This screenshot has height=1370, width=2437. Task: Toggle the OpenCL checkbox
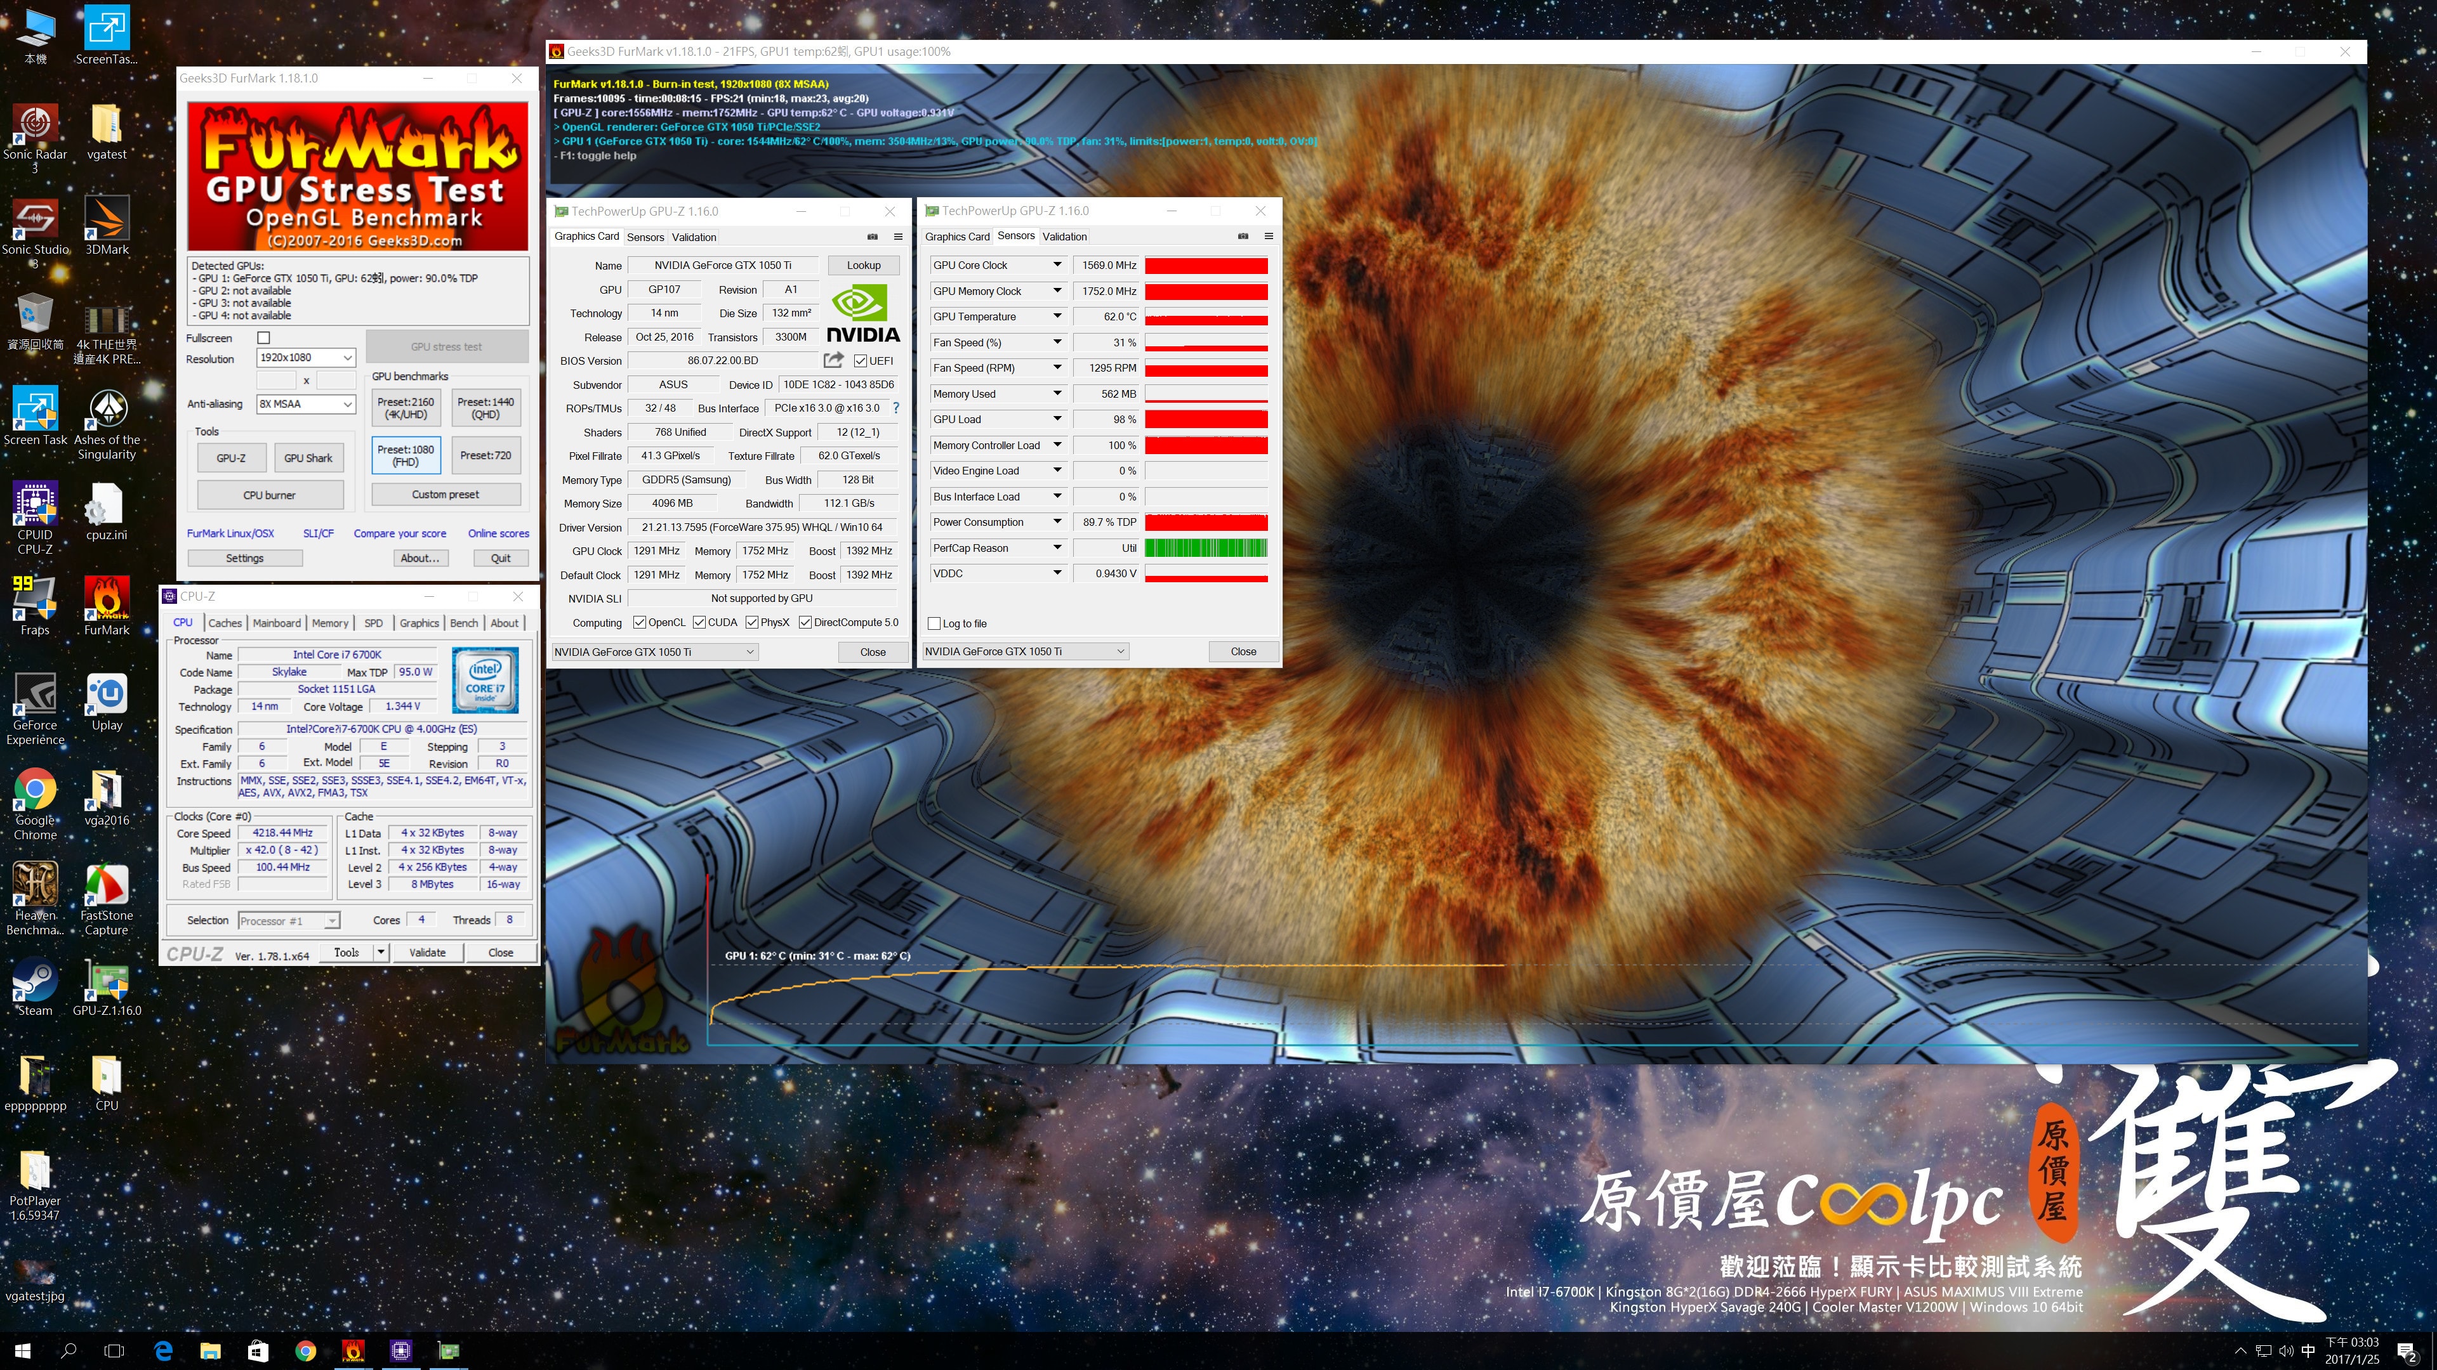coord(640,622)
